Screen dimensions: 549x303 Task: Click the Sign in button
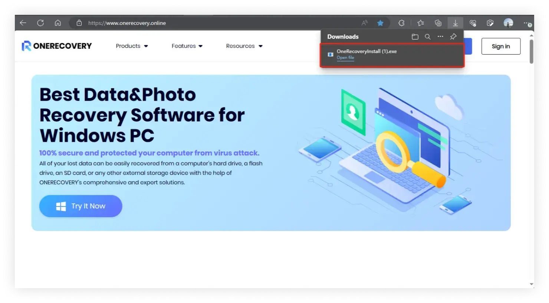click(501, 46)
